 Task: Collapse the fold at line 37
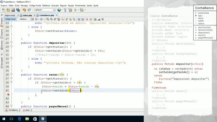coord(12,78)
